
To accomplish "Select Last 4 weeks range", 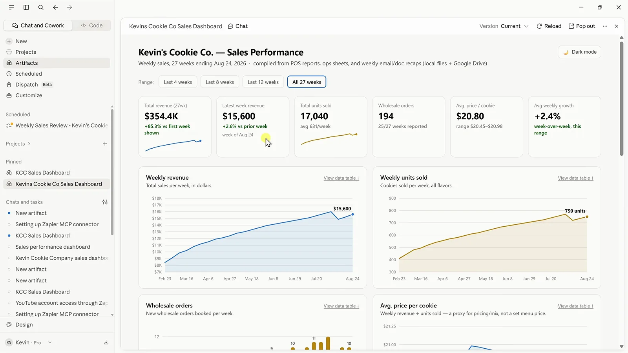I will (x=178, y=82).
